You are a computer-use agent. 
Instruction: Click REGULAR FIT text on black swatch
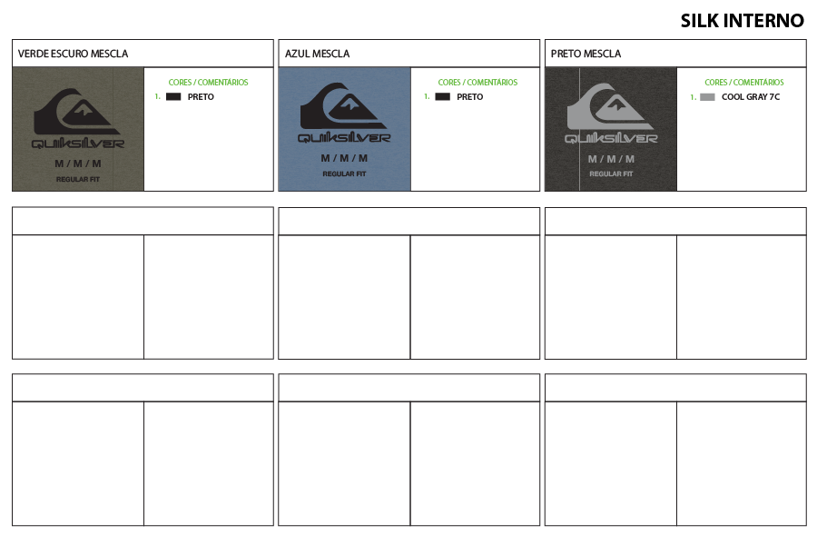[611, 173]
